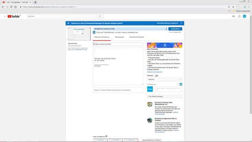The height and width of the screenshot is (142, 252).
Task: Open the Weitere Lesezeichen bookmarks folder
Action: click(x=241, y=11)
